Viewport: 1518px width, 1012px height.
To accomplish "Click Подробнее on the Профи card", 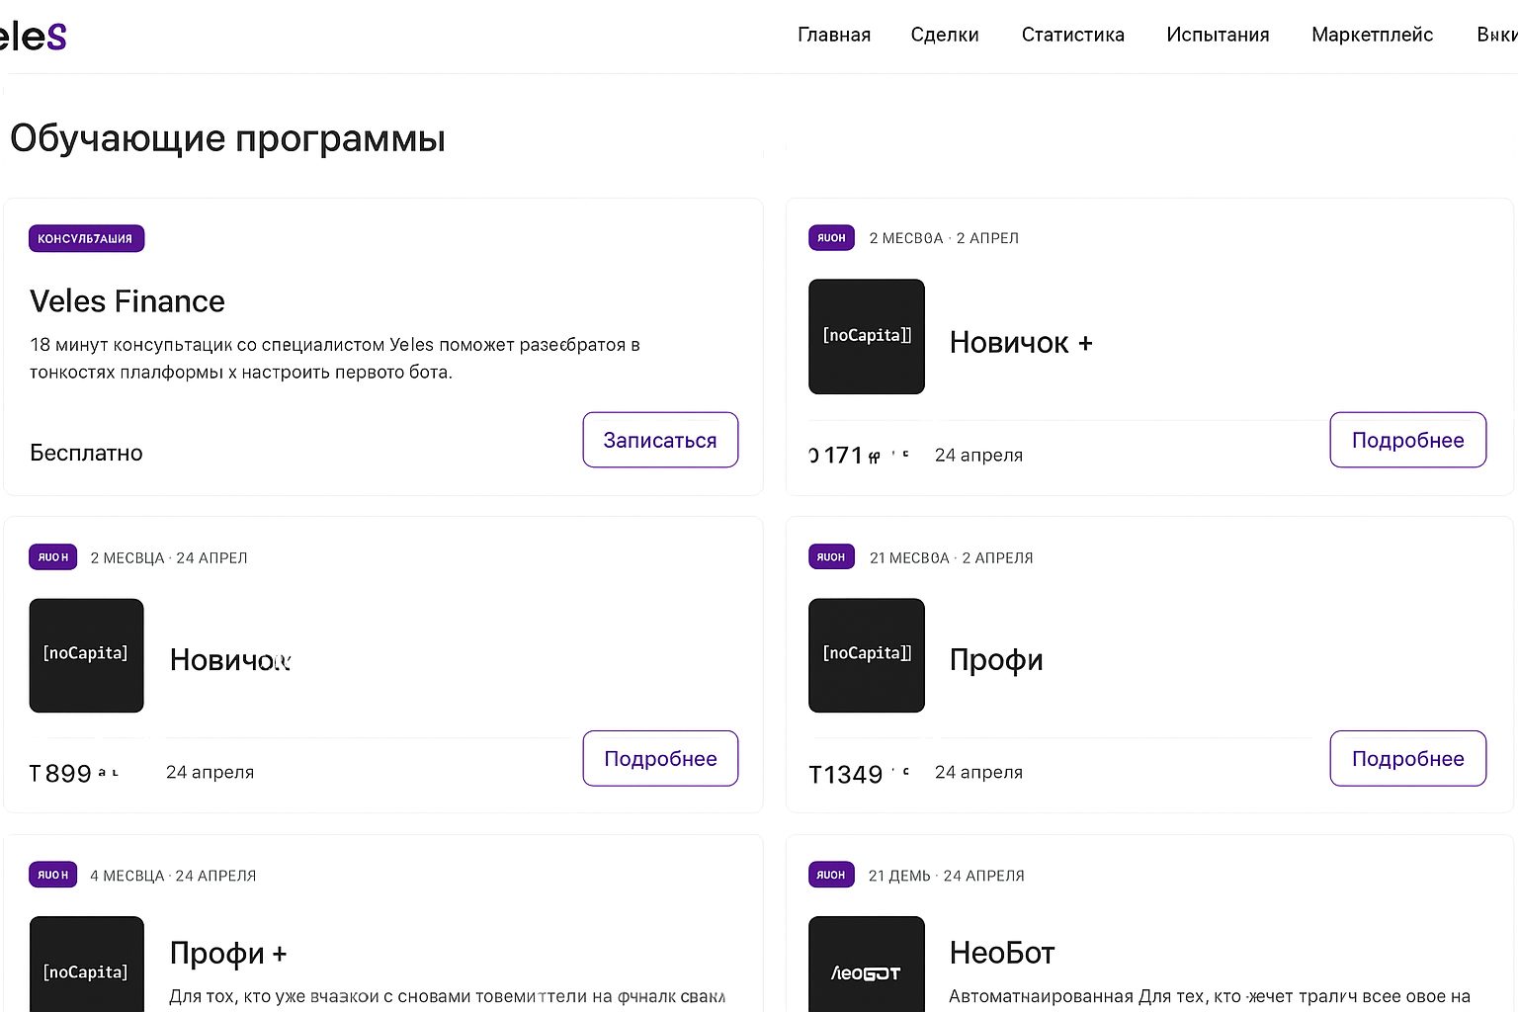I will [1407, 758].
